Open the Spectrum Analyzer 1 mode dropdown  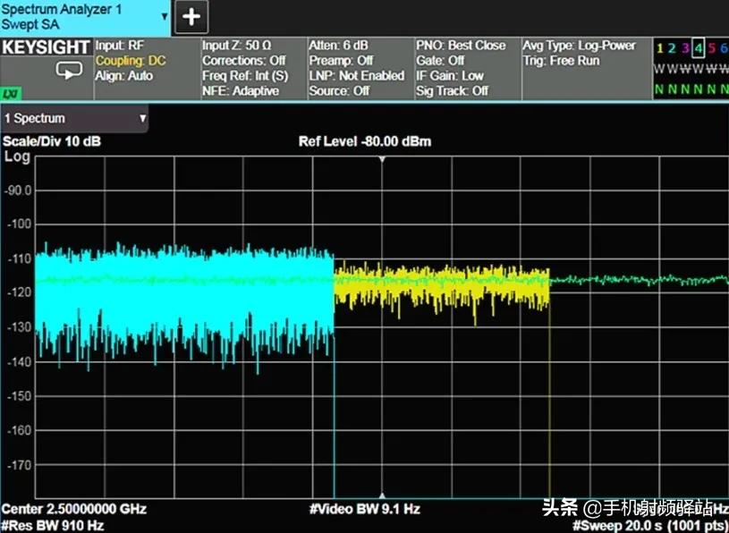pyautogui.click(x=165, y=16)
